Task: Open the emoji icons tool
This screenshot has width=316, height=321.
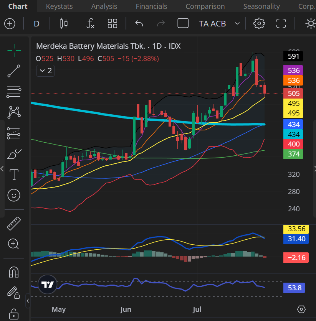Action: coord(14,195)
